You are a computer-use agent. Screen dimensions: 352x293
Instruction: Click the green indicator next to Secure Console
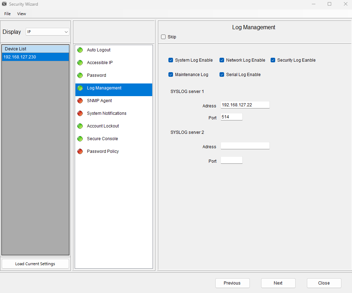tap(80, 139)
